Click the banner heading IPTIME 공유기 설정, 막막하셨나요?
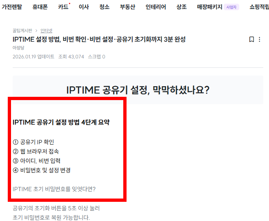269x221 pixels. click(138, 90)
